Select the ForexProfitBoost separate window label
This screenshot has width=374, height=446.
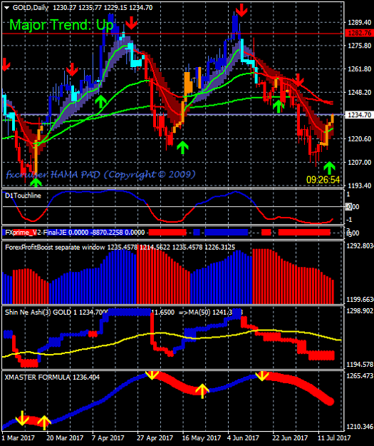point(55,247)
